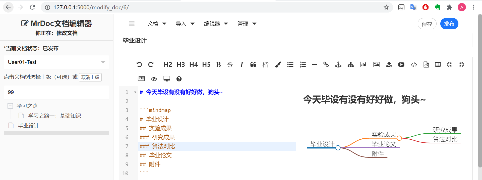Image resolution: width=482 pixels, height=180 pixels.
Task: Undo the last edit in toolbar
Action: (139, 64)
